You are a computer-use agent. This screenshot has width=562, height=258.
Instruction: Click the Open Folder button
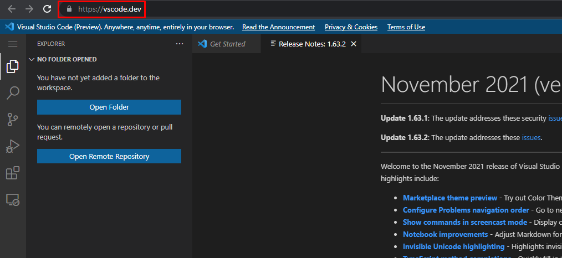(x=109, y=107)
